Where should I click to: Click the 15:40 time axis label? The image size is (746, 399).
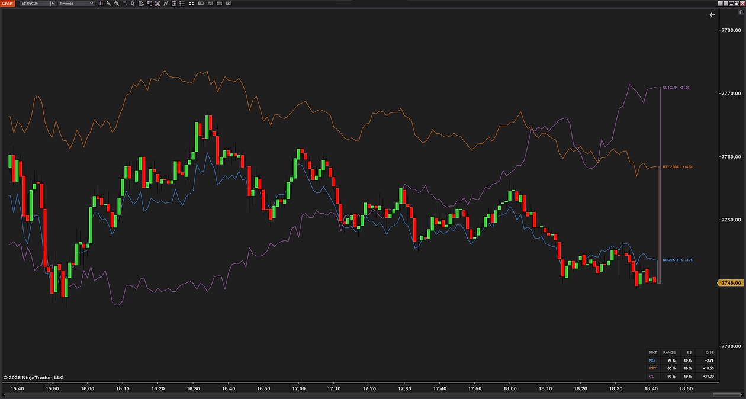[17, 388]
